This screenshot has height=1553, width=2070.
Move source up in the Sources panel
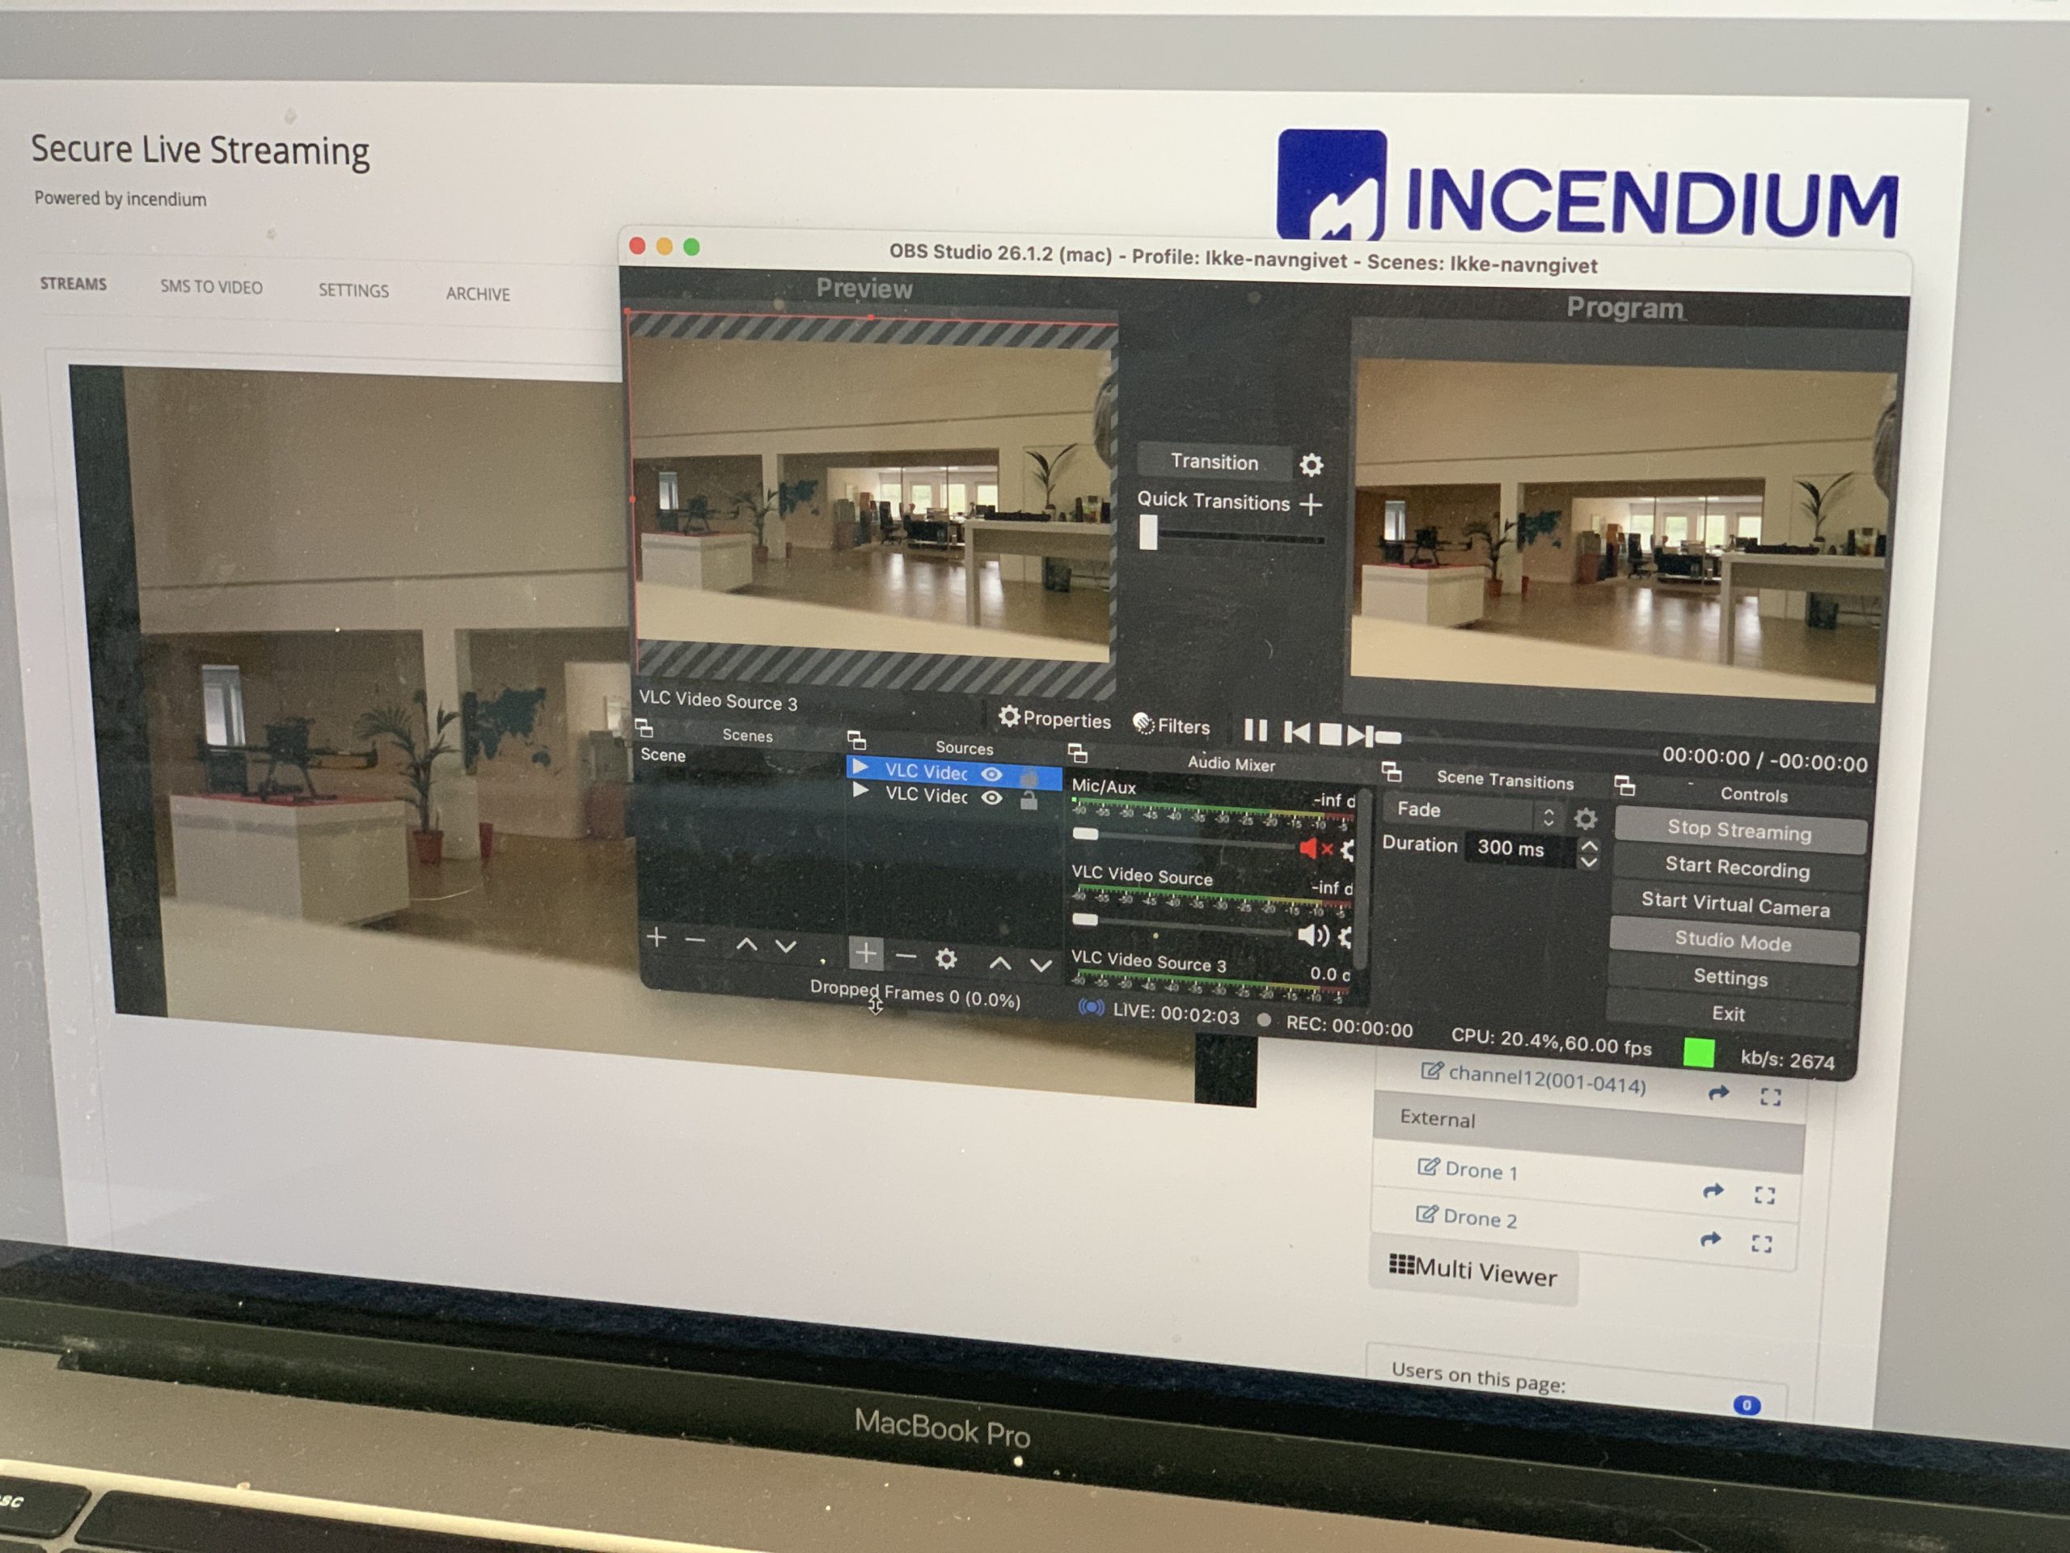point(999,963)
